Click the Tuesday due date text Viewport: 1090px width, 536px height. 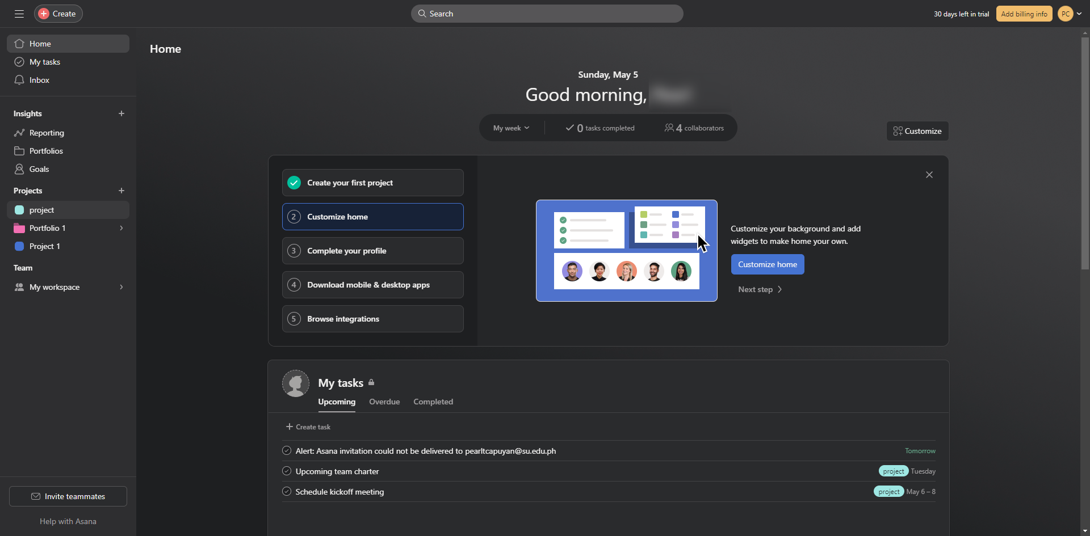(x=923, y=471)
